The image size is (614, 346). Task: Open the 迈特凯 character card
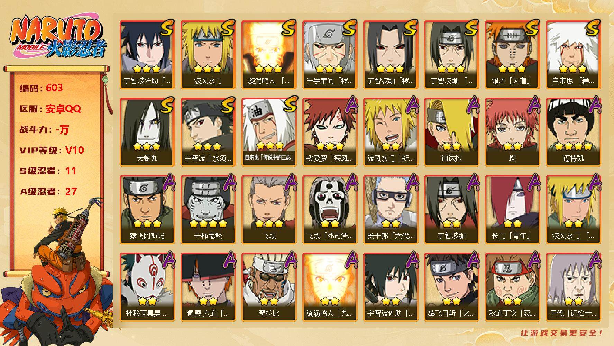573,132
